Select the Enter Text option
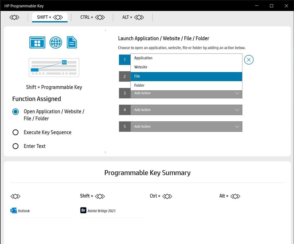 coord(15,146)
